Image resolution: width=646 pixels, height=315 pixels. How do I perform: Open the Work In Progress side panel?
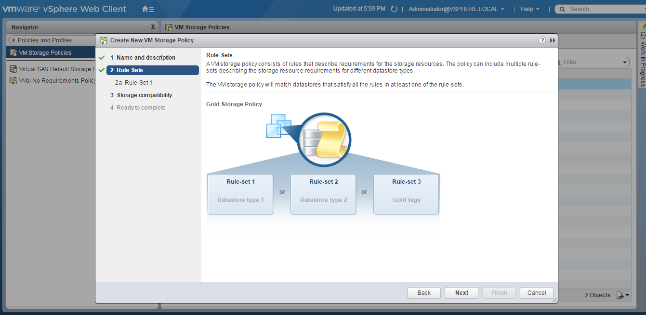(643, 55)
